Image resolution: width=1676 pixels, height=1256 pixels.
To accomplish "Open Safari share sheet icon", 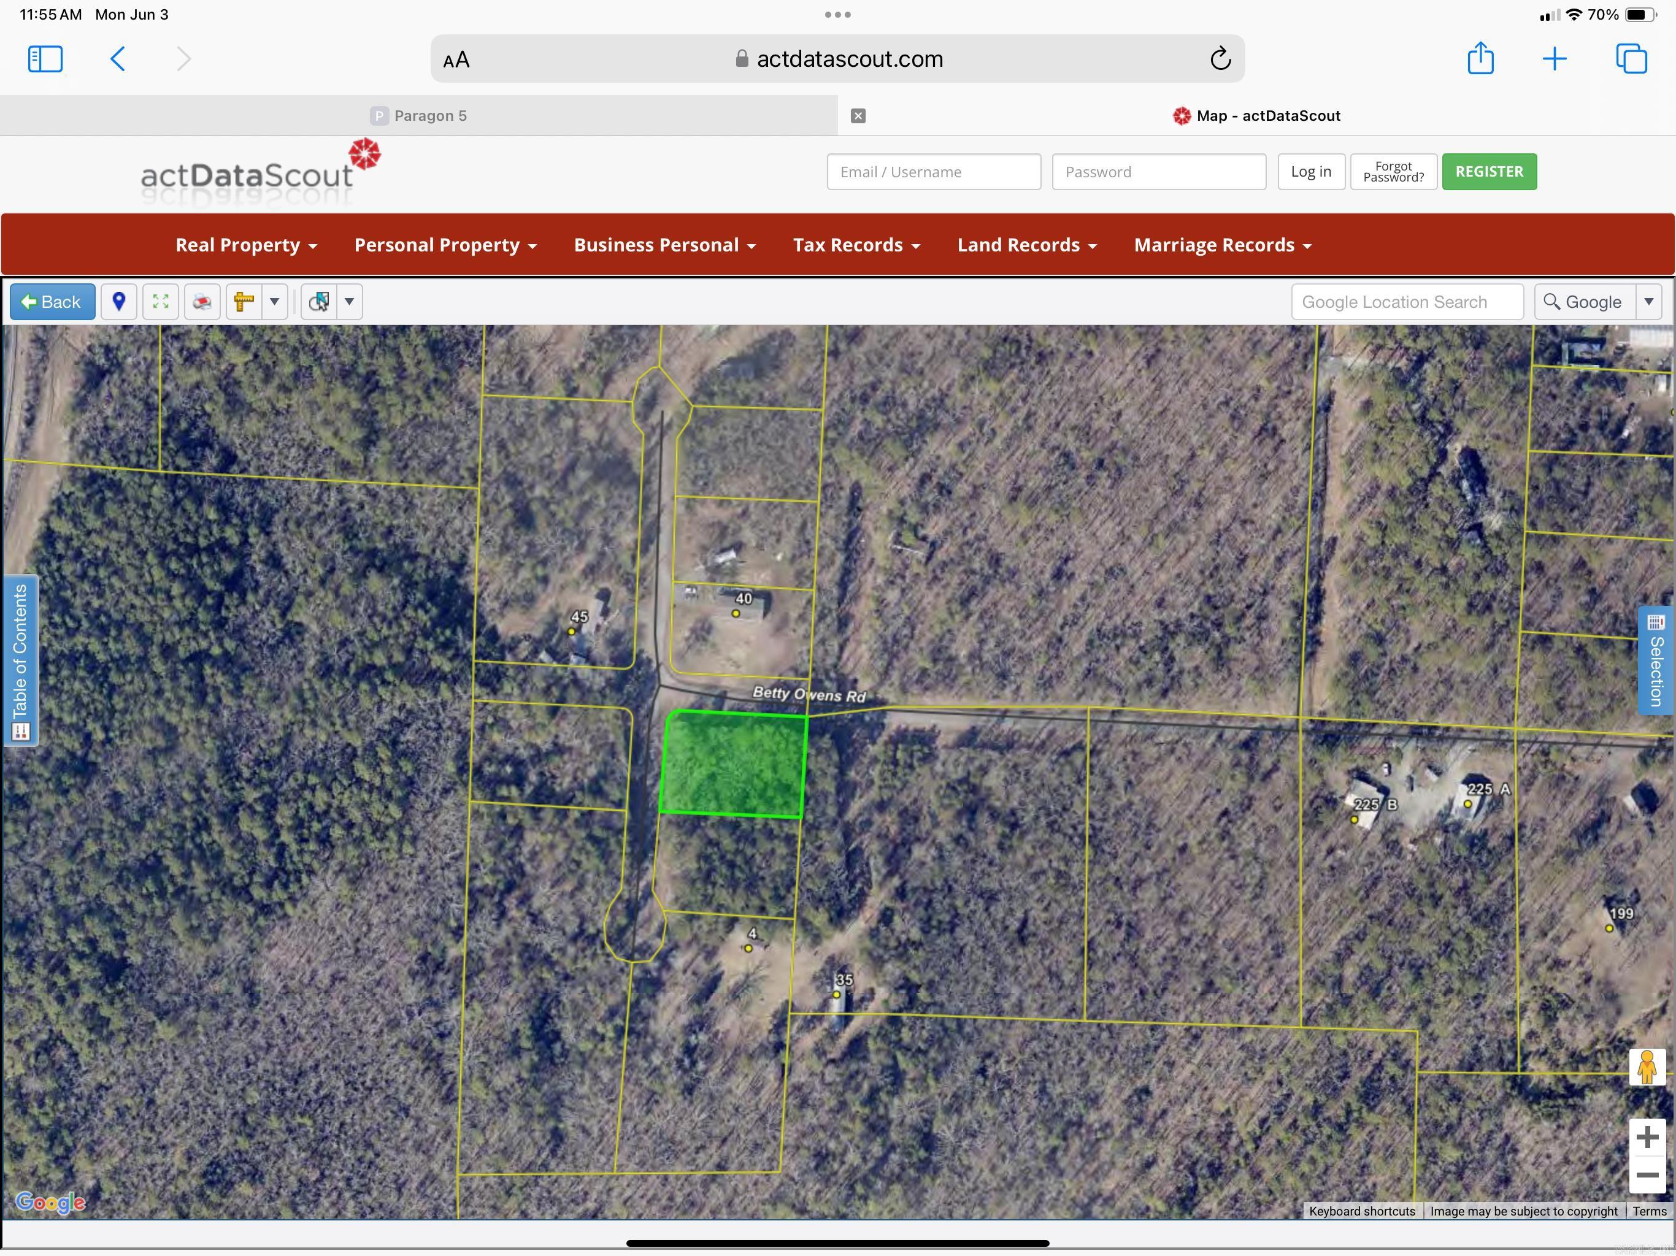I will 1482,58.
